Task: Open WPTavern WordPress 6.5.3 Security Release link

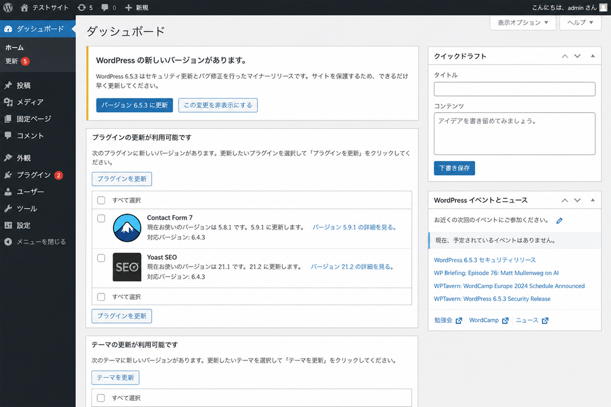Action: (492, 299)
